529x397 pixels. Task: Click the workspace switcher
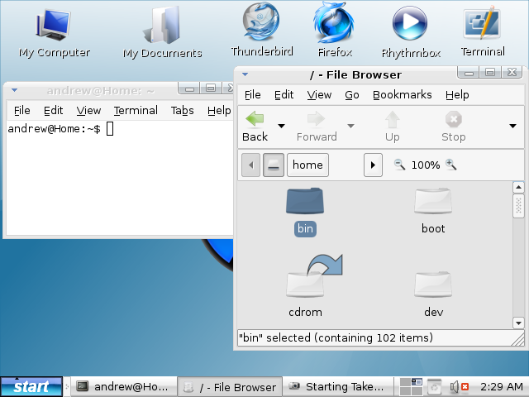[x=411, y=386]
